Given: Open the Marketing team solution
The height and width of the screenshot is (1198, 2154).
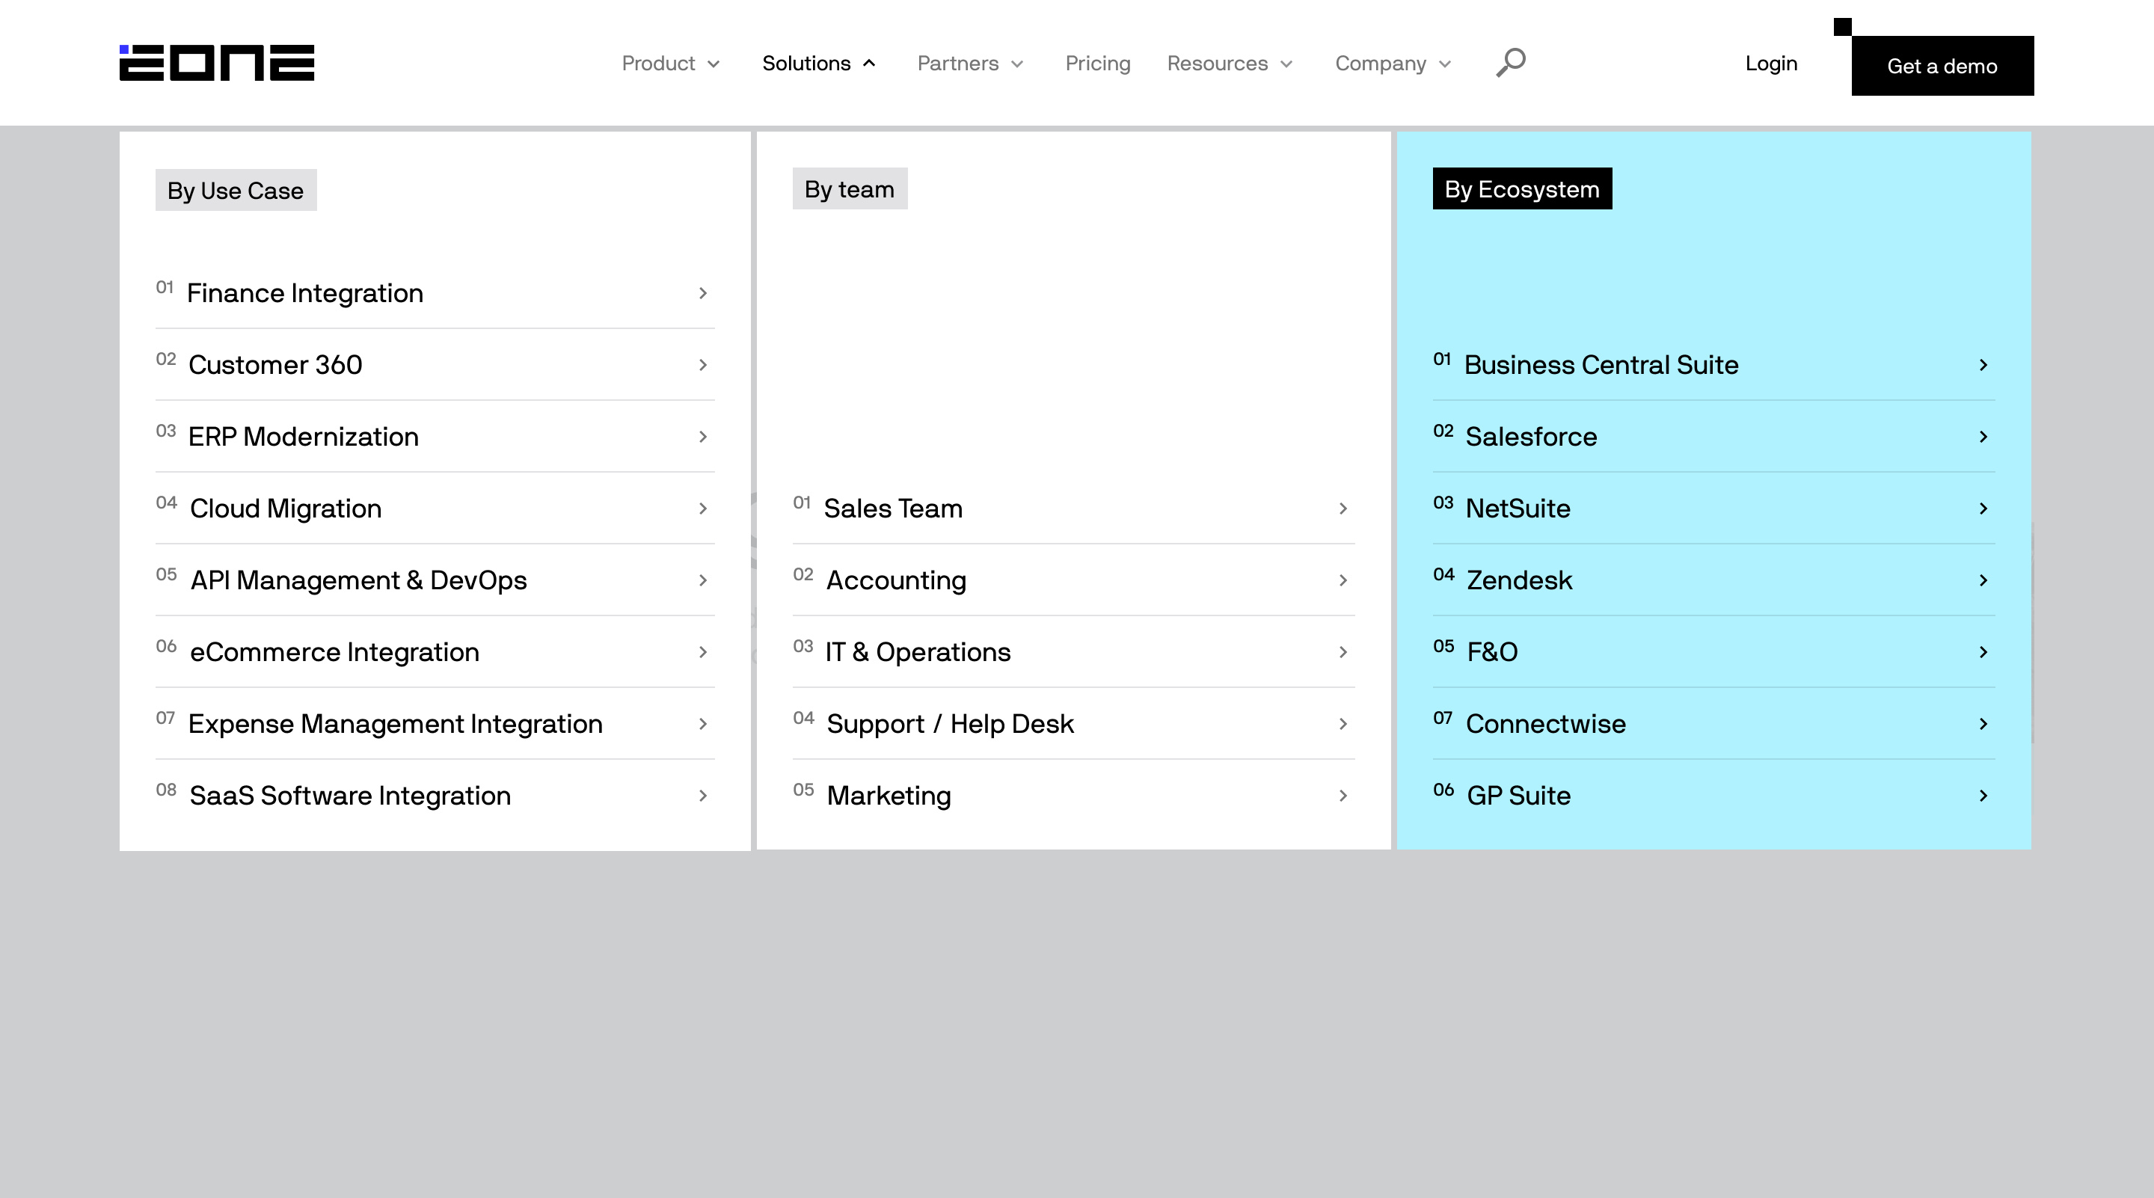Looking at the screenshot, I should click(1074, 796).
